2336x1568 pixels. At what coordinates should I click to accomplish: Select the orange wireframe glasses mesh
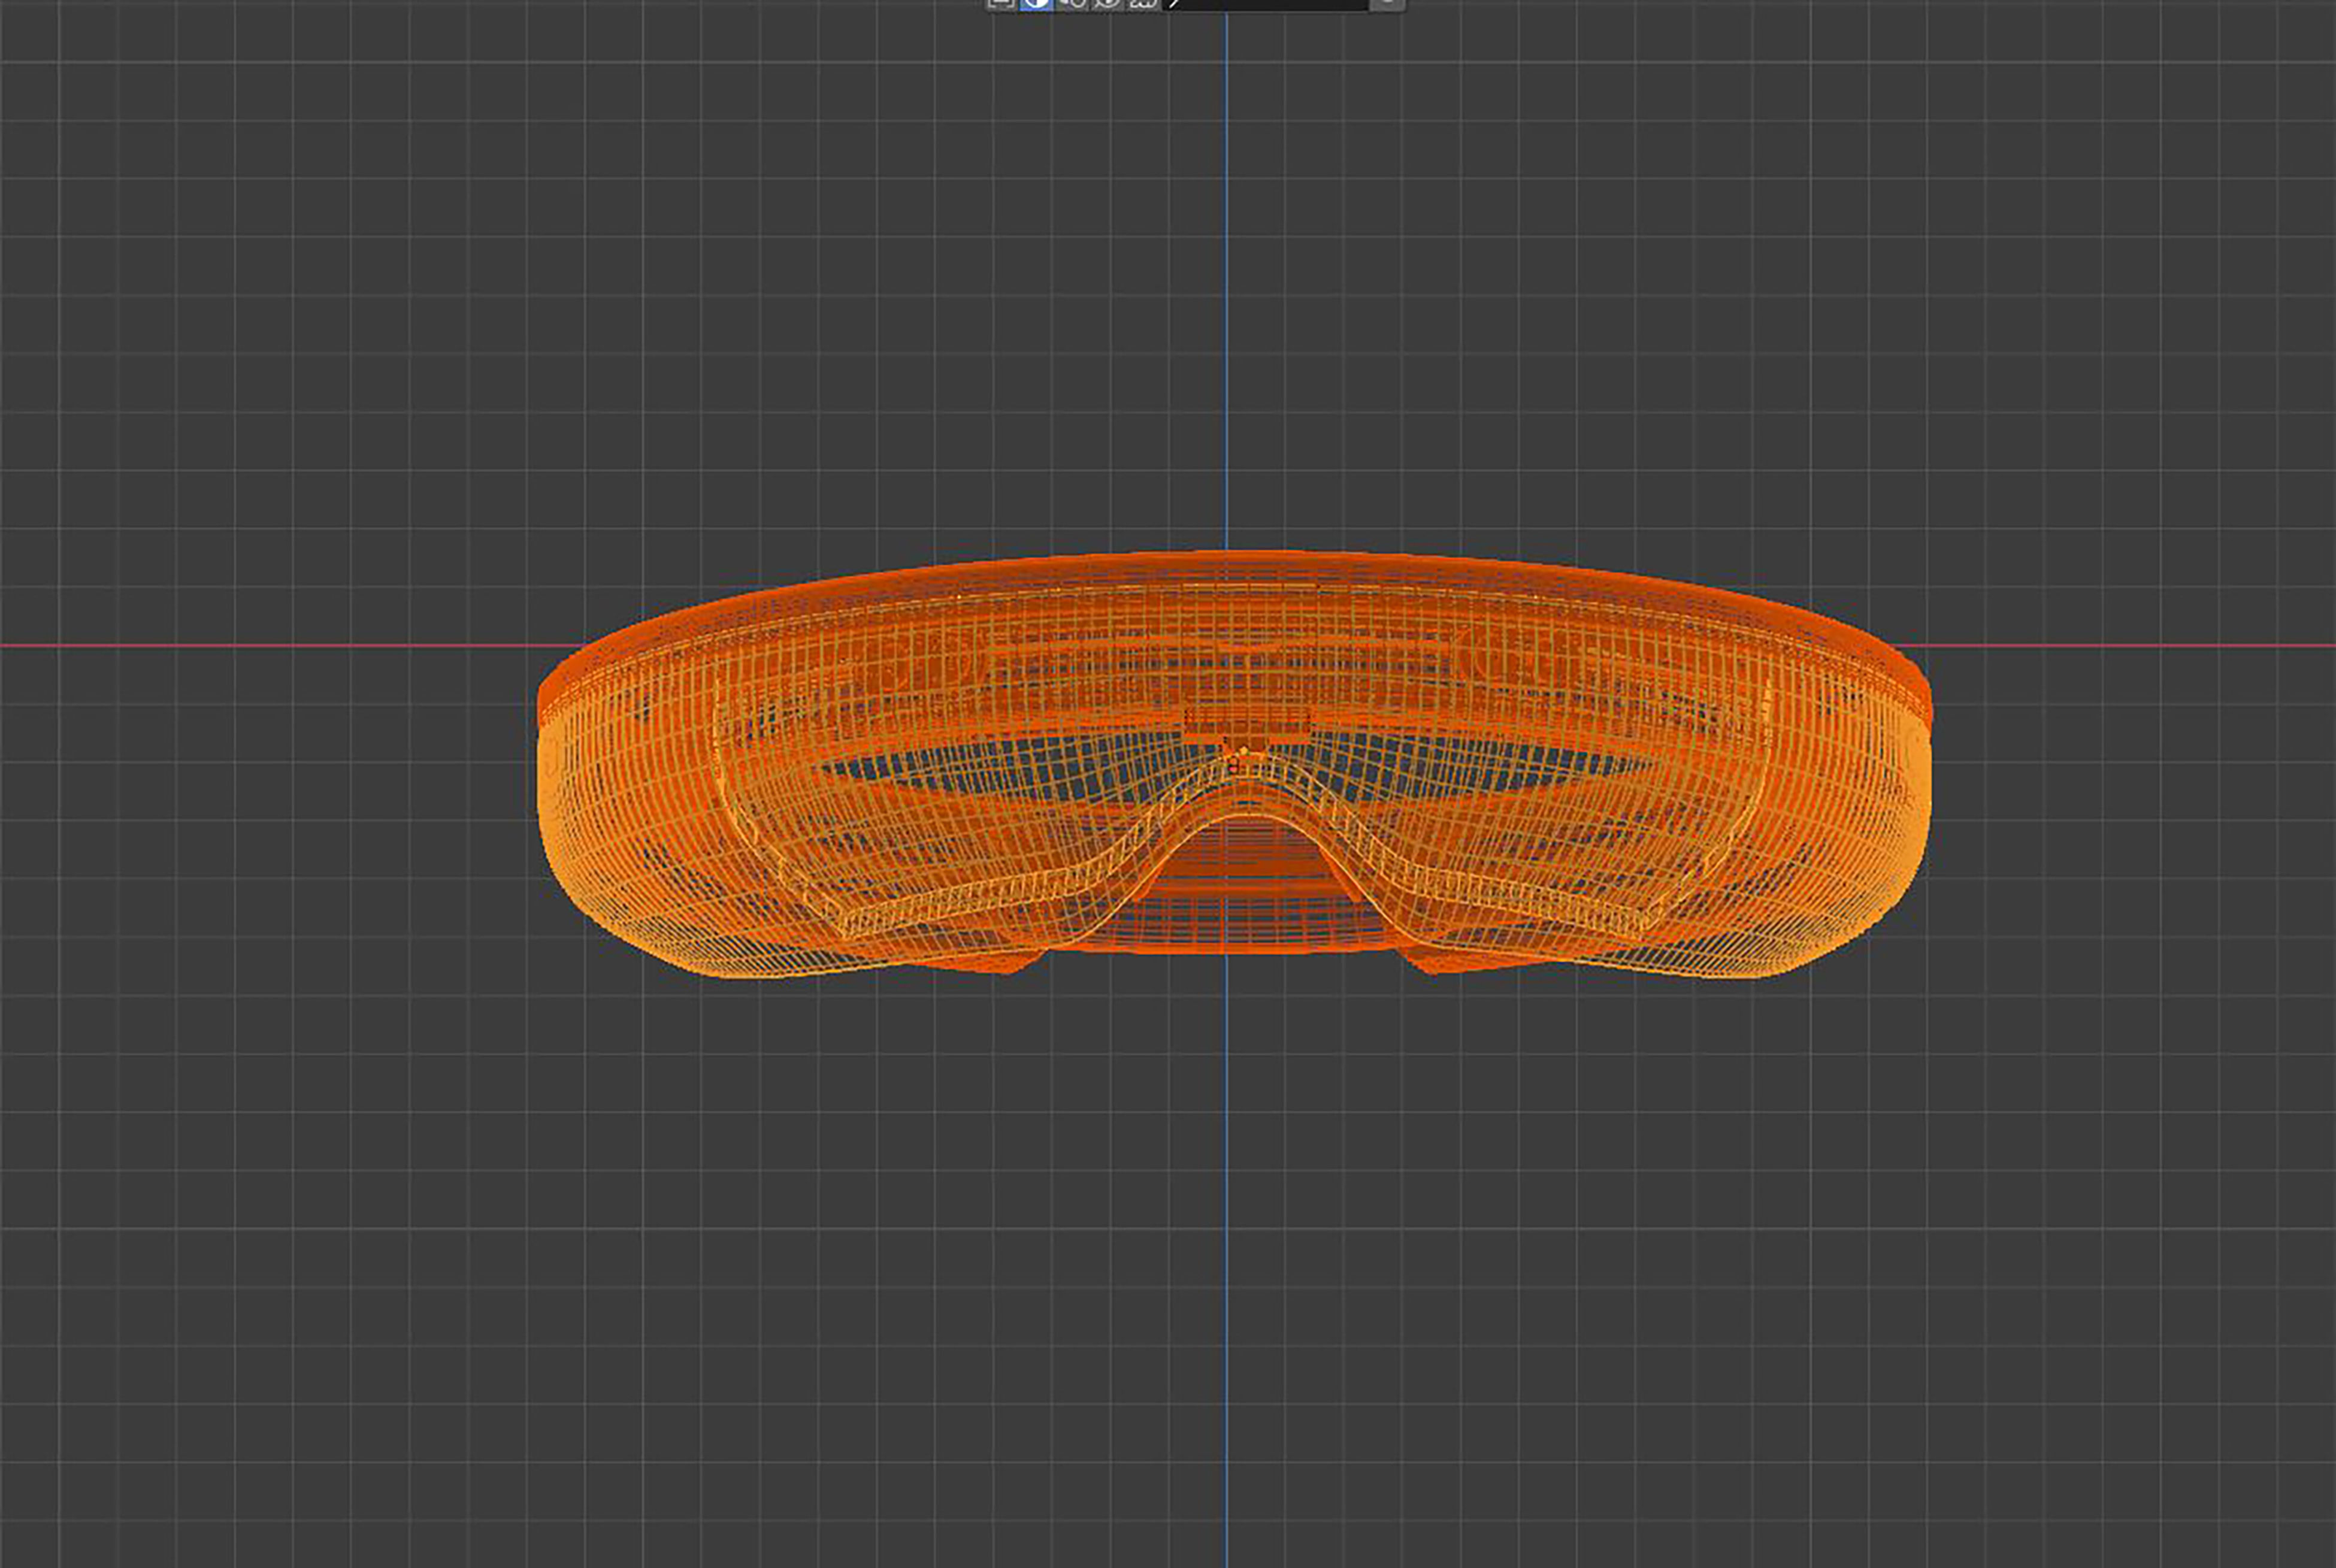point(1234,765)
